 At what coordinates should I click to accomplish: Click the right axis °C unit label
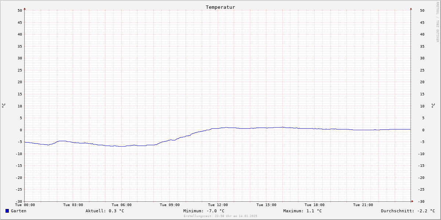pyautogui.click(x=433, y=106)
